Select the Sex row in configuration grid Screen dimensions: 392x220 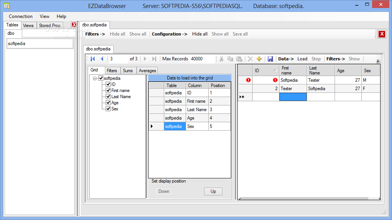(190, 126)
